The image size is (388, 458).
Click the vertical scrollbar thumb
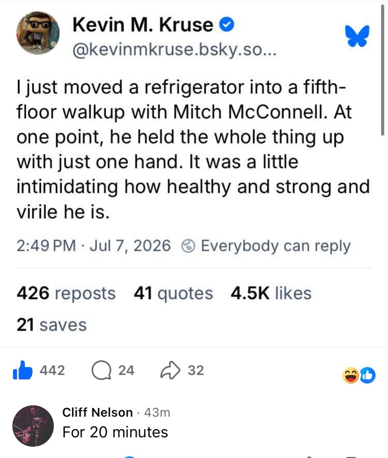pyautogui.click(x=382, y=70)
